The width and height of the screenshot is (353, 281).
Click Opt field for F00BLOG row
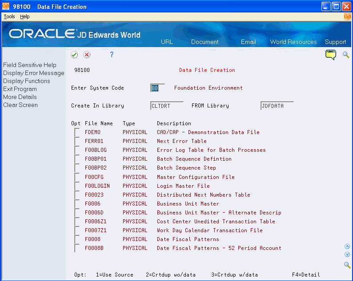[x=77, y=150]
